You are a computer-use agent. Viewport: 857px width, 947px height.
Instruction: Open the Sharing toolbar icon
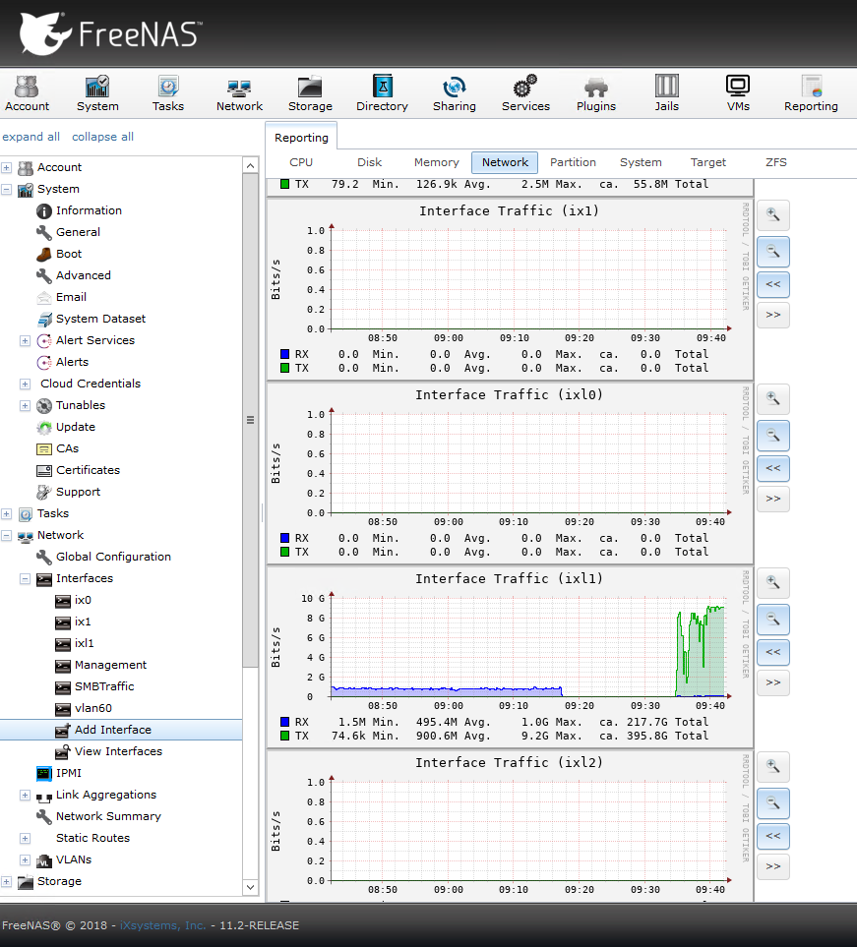coord(454,93)
